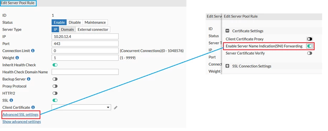This screenshot has width=328, height=131.
Task: Click the Inherit Health Check label
Action: pyautogui.click(x=19, y=65)
